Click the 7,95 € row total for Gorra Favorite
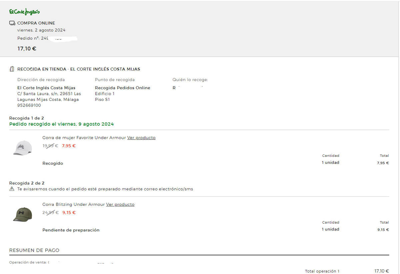 click(383, 163)
